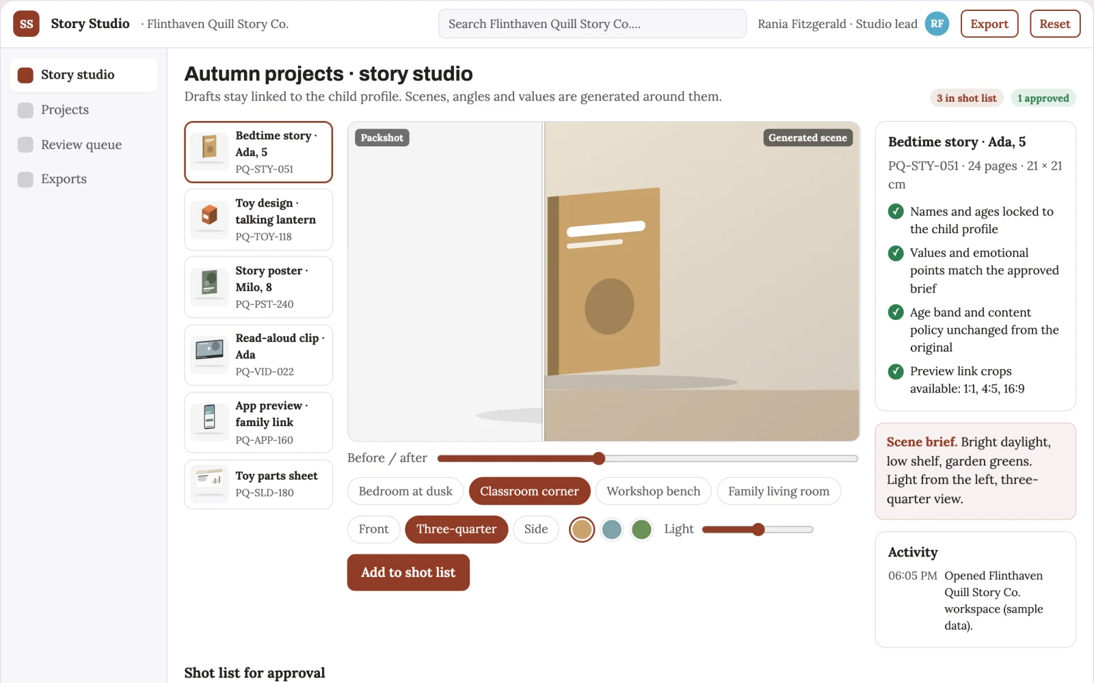Open Projects in the sidebar
The height and width of the screenshot is (683, 1094).
point(83,110)
